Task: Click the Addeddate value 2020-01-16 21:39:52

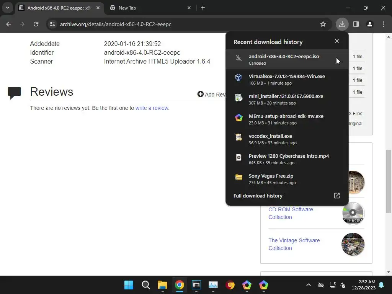Action: click(x=132, y=44)
